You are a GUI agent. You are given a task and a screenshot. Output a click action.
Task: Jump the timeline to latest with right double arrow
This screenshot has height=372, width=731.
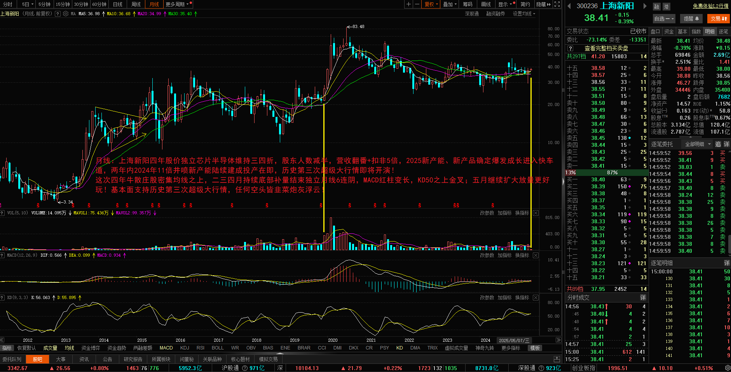click(558, 340)
